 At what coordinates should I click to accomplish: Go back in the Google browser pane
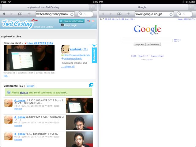pos(103,14)
